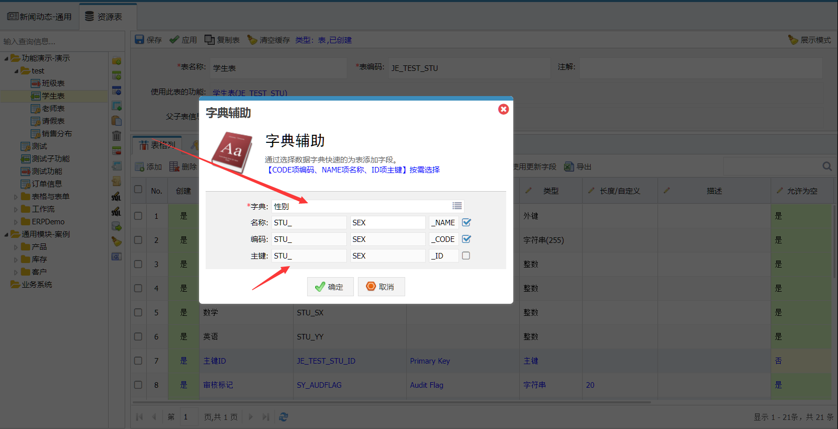Select the 表格列 tab
This screenshot has height=429, width=838.
pyautogui.click(x=157, y=145)
